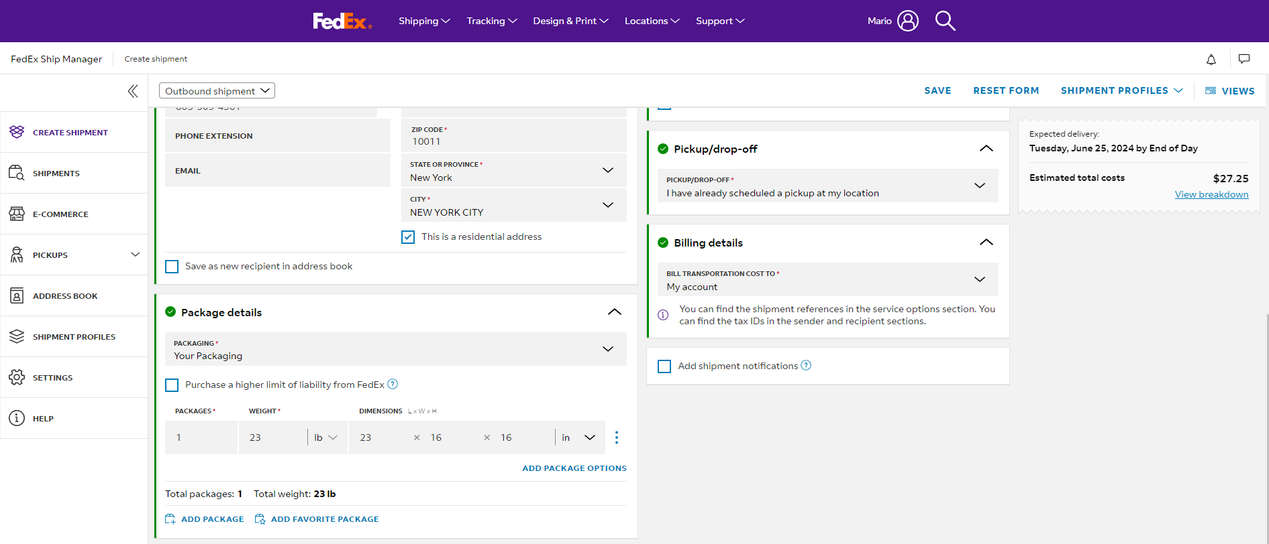The height and width of the screenshot is (544, 1269).
Task: Open the dimensions unit in dropdown
Action: (579, 437)
